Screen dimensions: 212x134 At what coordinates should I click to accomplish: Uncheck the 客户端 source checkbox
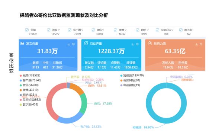tap(70, 30)
